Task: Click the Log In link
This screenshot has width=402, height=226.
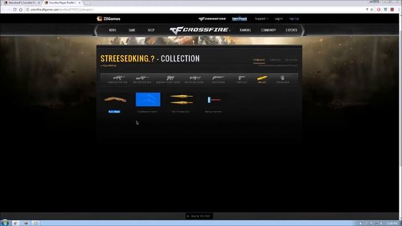Action: (278, 19)
